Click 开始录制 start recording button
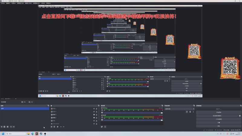242x136 pixels. pyautogui.click(x=219, y=112)
